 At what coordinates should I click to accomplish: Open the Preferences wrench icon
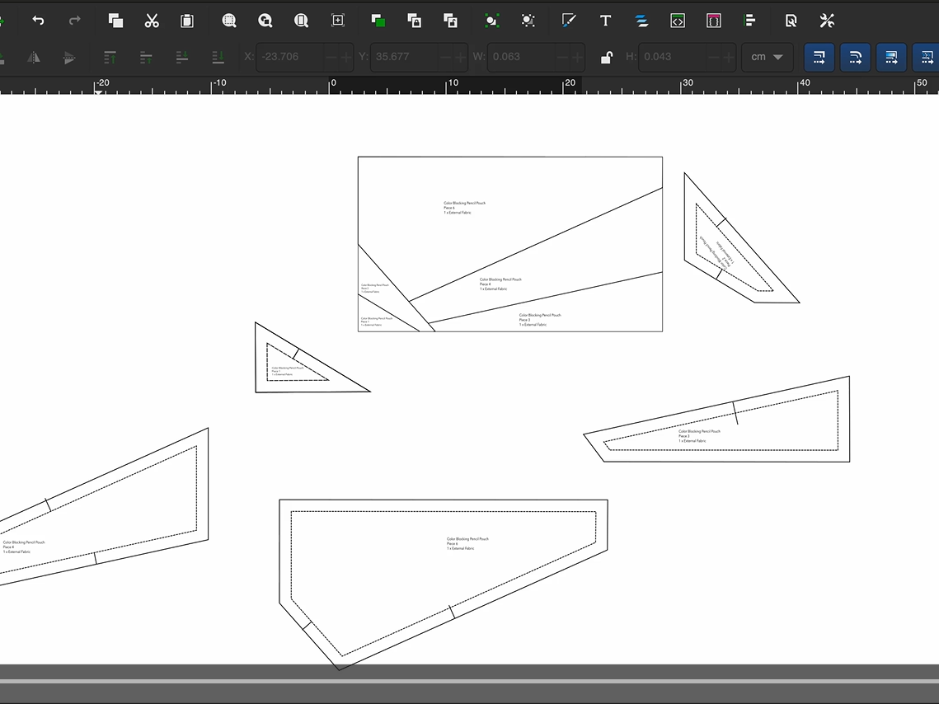827,21
